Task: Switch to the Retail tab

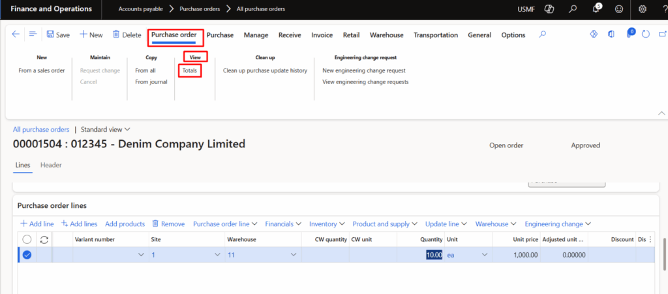Action: tap(352, 35)
